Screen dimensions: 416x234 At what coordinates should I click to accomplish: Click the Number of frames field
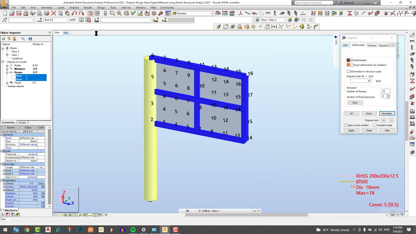[385, 91]
